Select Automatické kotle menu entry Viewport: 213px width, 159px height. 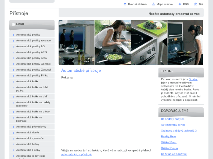pos(32,81)
